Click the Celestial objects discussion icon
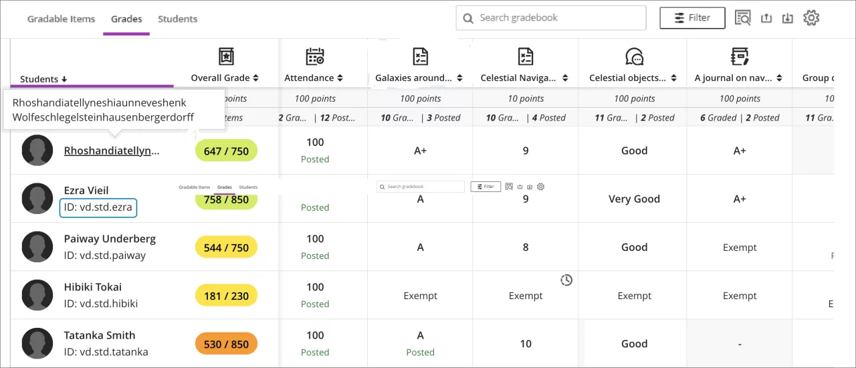The image size is (856, 368). click(633, 56)
